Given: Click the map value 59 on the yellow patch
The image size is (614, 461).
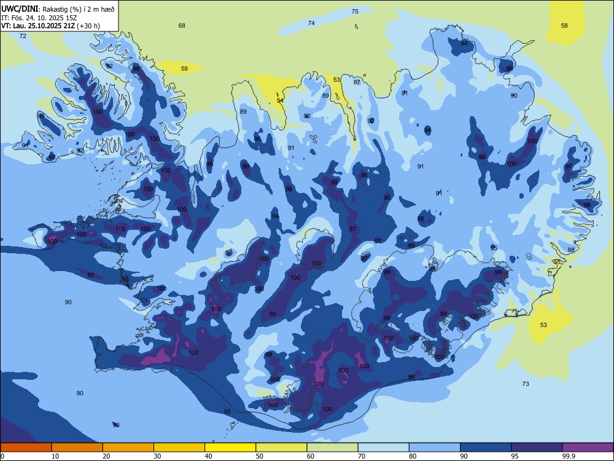Looking at the screenshot, I should pos(184,69).
